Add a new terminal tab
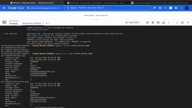The width and height of the screenshot is (192, 108). (x=47, y=23)
